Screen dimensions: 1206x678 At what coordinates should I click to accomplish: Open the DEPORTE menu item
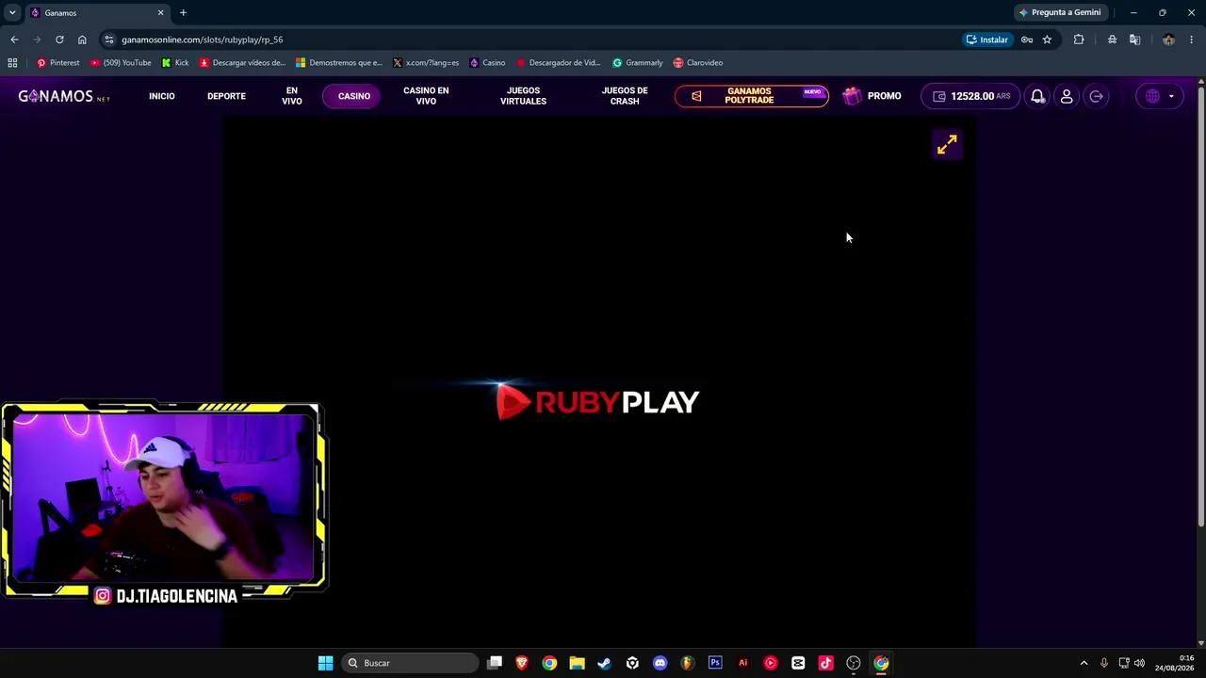click(226, 96)
